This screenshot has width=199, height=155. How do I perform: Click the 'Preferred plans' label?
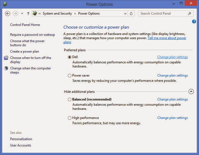click(75, 50)
